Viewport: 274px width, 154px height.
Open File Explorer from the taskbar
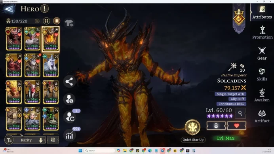tap(125, 150)
